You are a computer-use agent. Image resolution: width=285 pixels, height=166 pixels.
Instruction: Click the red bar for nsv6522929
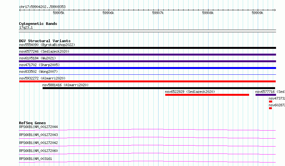[207, 95]
